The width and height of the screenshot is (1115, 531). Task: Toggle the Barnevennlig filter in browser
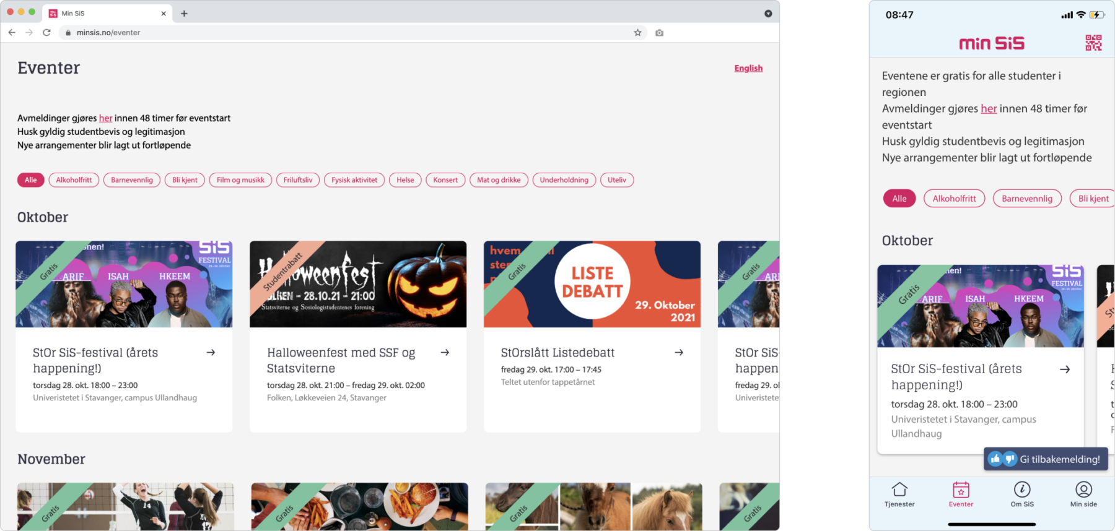tap(132, 180)
